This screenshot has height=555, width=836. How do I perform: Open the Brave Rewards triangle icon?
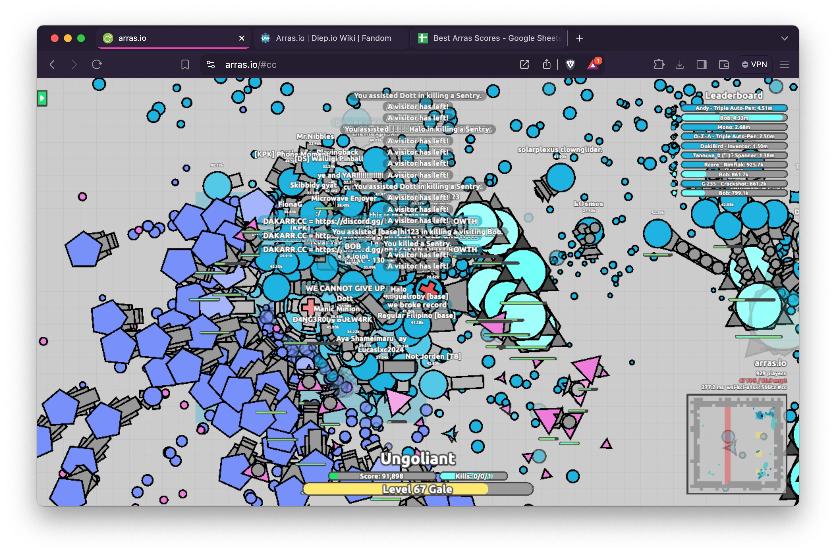click(x=593, y=65)
